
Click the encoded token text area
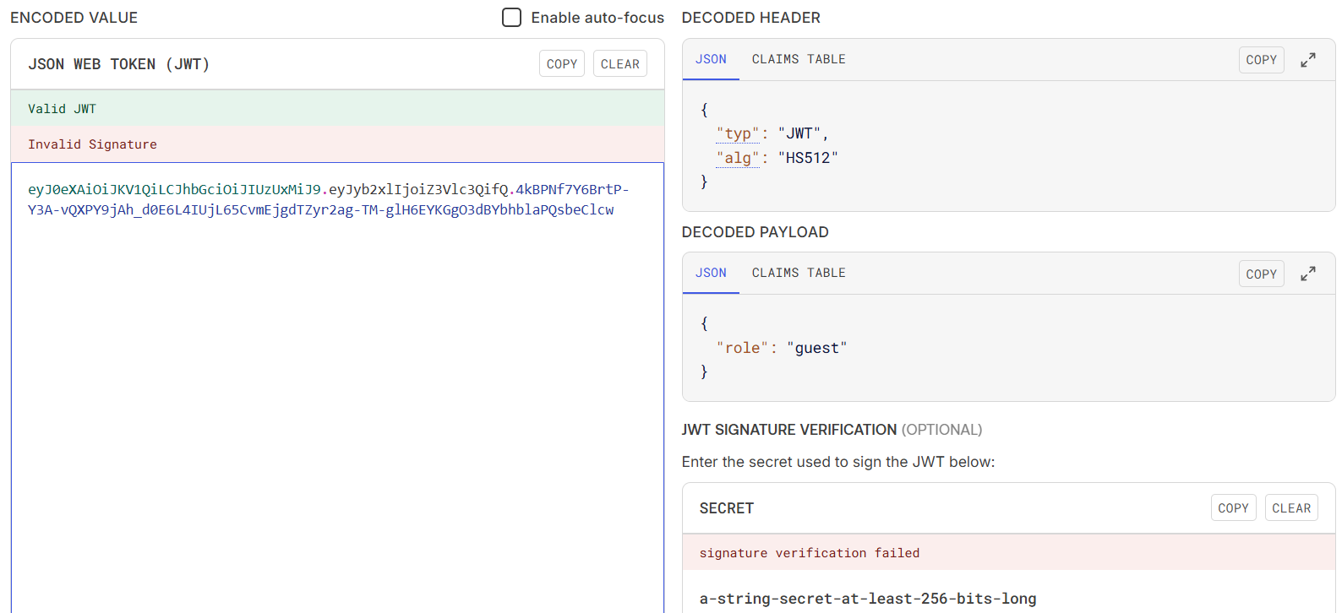tap(337, 380)
